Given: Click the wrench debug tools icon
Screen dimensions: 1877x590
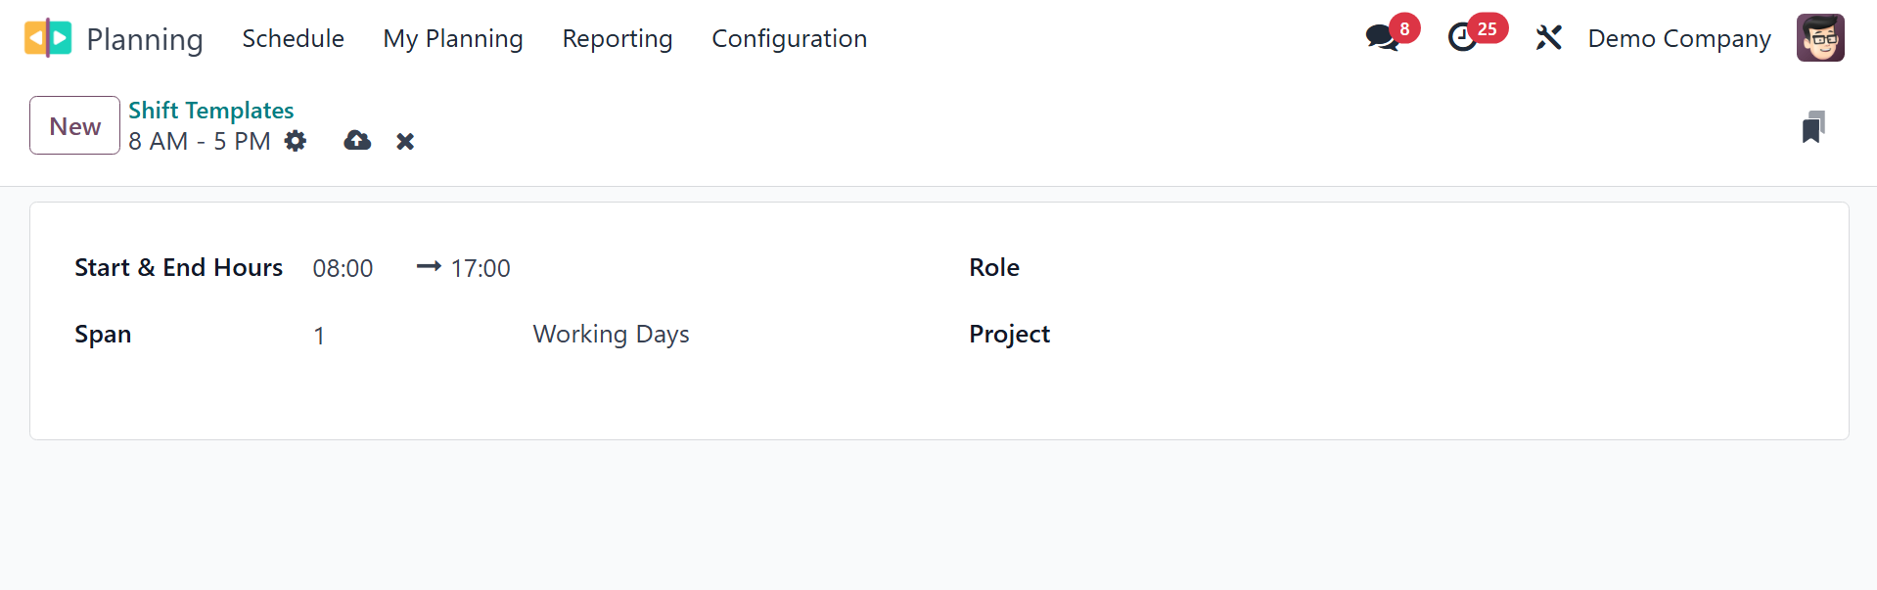Looking at the screenshot, I should click(x=1548, y=38).
